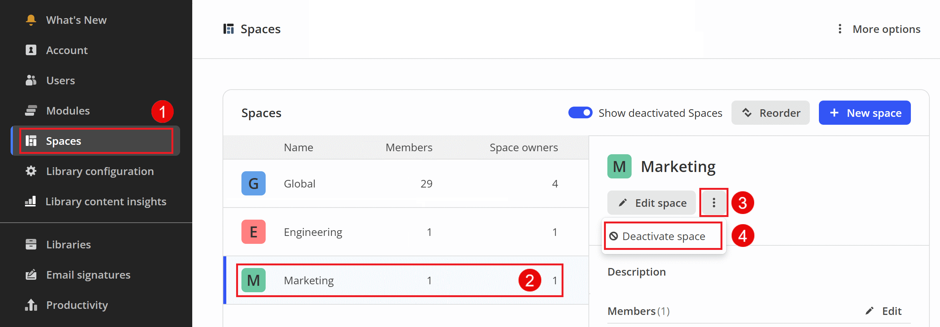Click the Reorder button
The image size is (940, 327).
pyautogui.click(x=770, y=113)
